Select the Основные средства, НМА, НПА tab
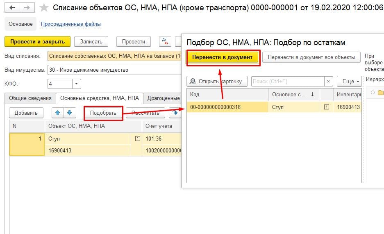 (100, 98)
